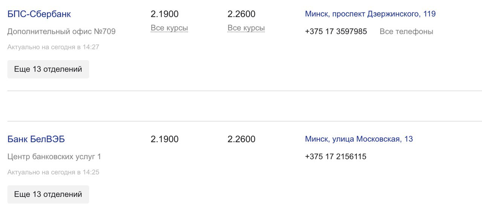Click БПС-Сбербанк buy rate 2.1900

165,14
